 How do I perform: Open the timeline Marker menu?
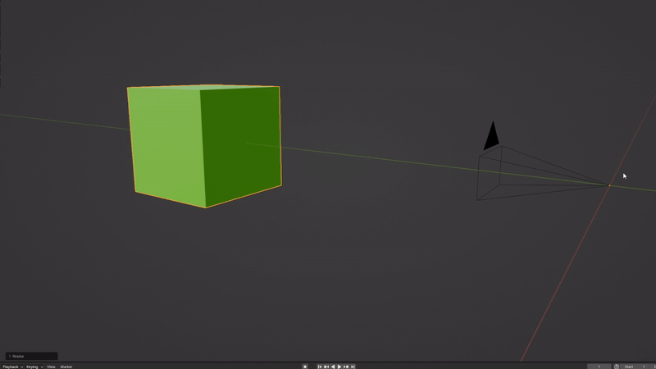click(66, 367)
